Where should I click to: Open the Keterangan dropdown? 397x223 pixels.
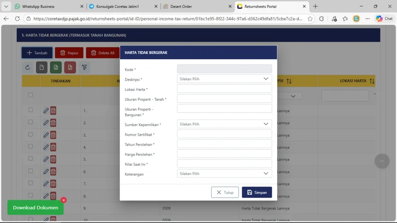pos(224,173)
